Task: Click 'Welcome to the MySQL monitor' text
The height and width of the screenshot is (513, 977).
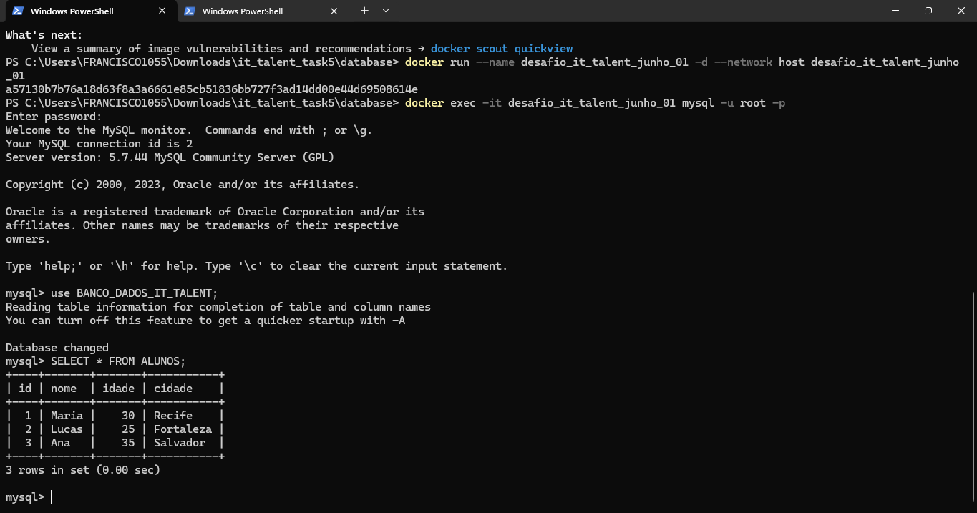Action: 99,130
